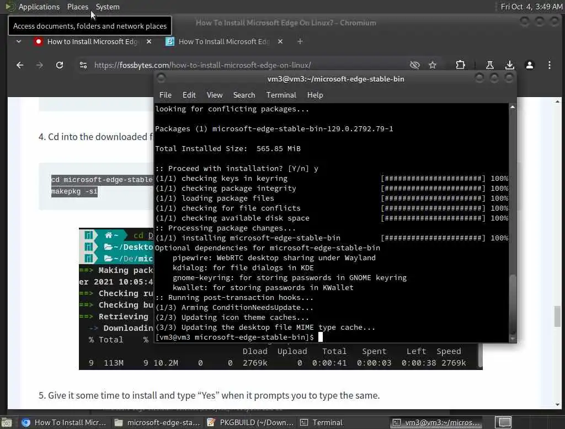
Task: Click the tracking-protection eye icon
Action: pyautogui.click(x=415, y=65)
